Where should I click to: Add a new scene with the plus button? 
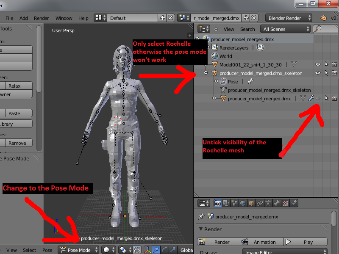click(x=246, y=18)
